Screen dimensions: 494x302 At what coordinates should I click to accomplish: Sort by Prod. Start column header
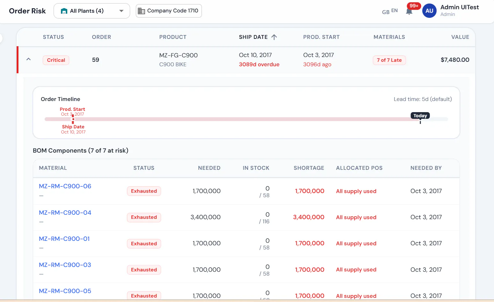pos(321,37)
